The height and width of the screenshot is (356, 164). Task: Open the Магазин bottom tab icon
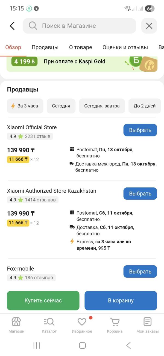click(x=16, y=322)
